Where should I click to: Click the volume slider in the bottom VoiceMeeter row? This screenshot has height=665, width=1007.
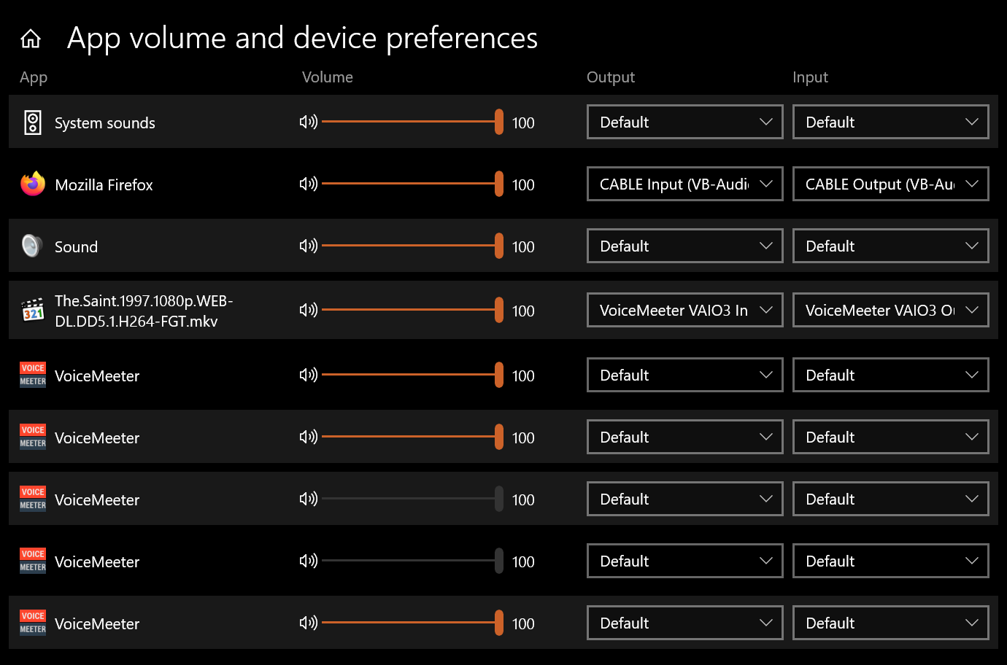click(498, 623)
